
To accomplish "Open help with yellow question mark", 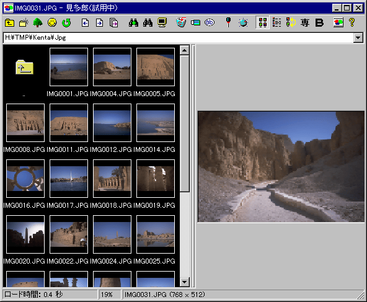I will coord(352,22).
